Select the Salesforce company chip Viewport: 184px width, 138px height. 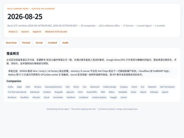coord(71,97)
